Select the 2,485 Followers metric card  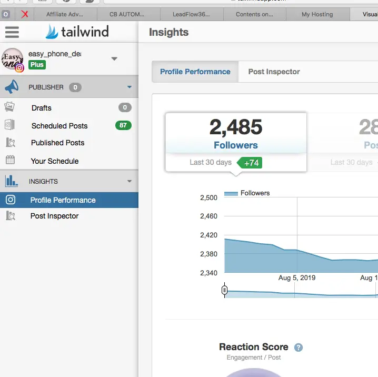coord(236,142)
